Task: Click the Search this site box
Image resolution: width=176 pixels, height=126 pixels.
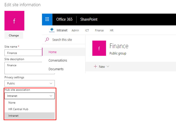Action: coord(64,40)
